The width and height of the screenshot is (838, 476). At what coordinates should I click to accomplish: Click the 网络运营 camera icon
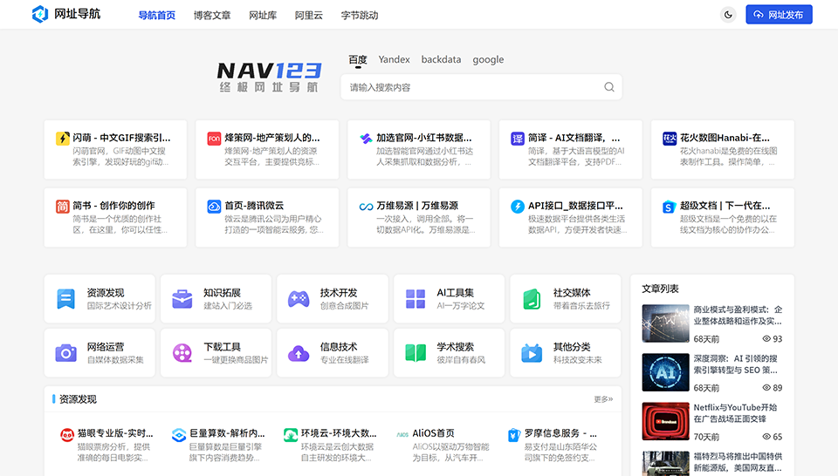click(x=66, y=353)
